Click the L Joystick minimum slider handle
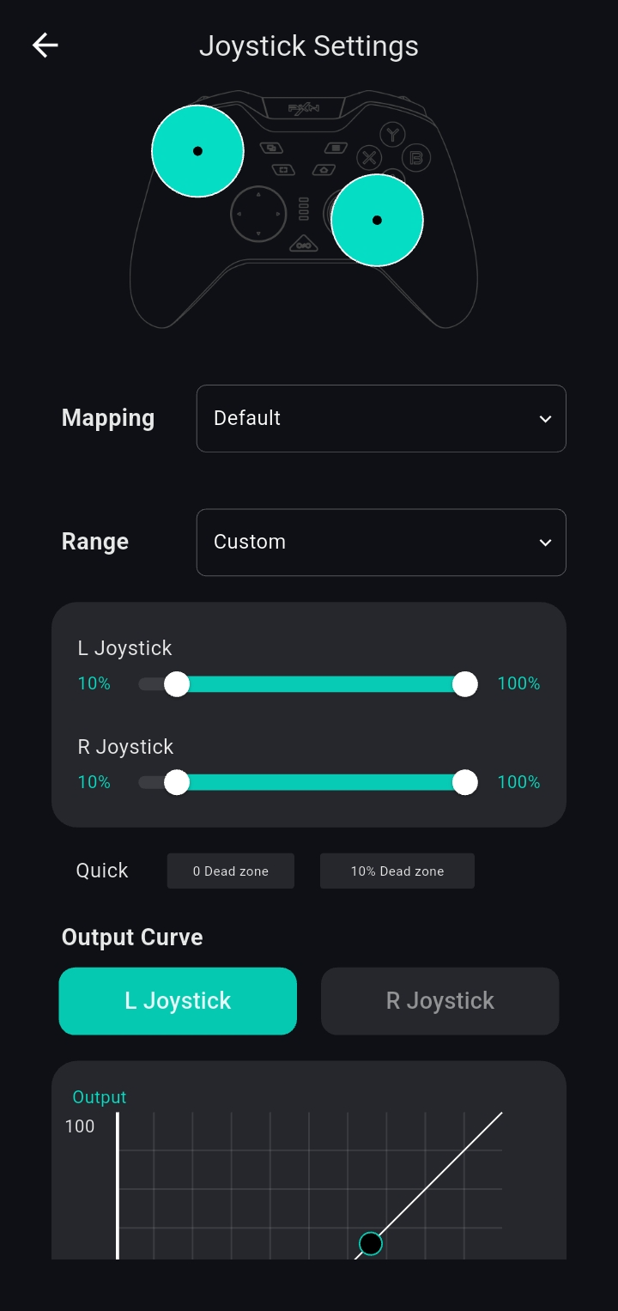Screen dimensions: 618x1311 tap(177, 684)
